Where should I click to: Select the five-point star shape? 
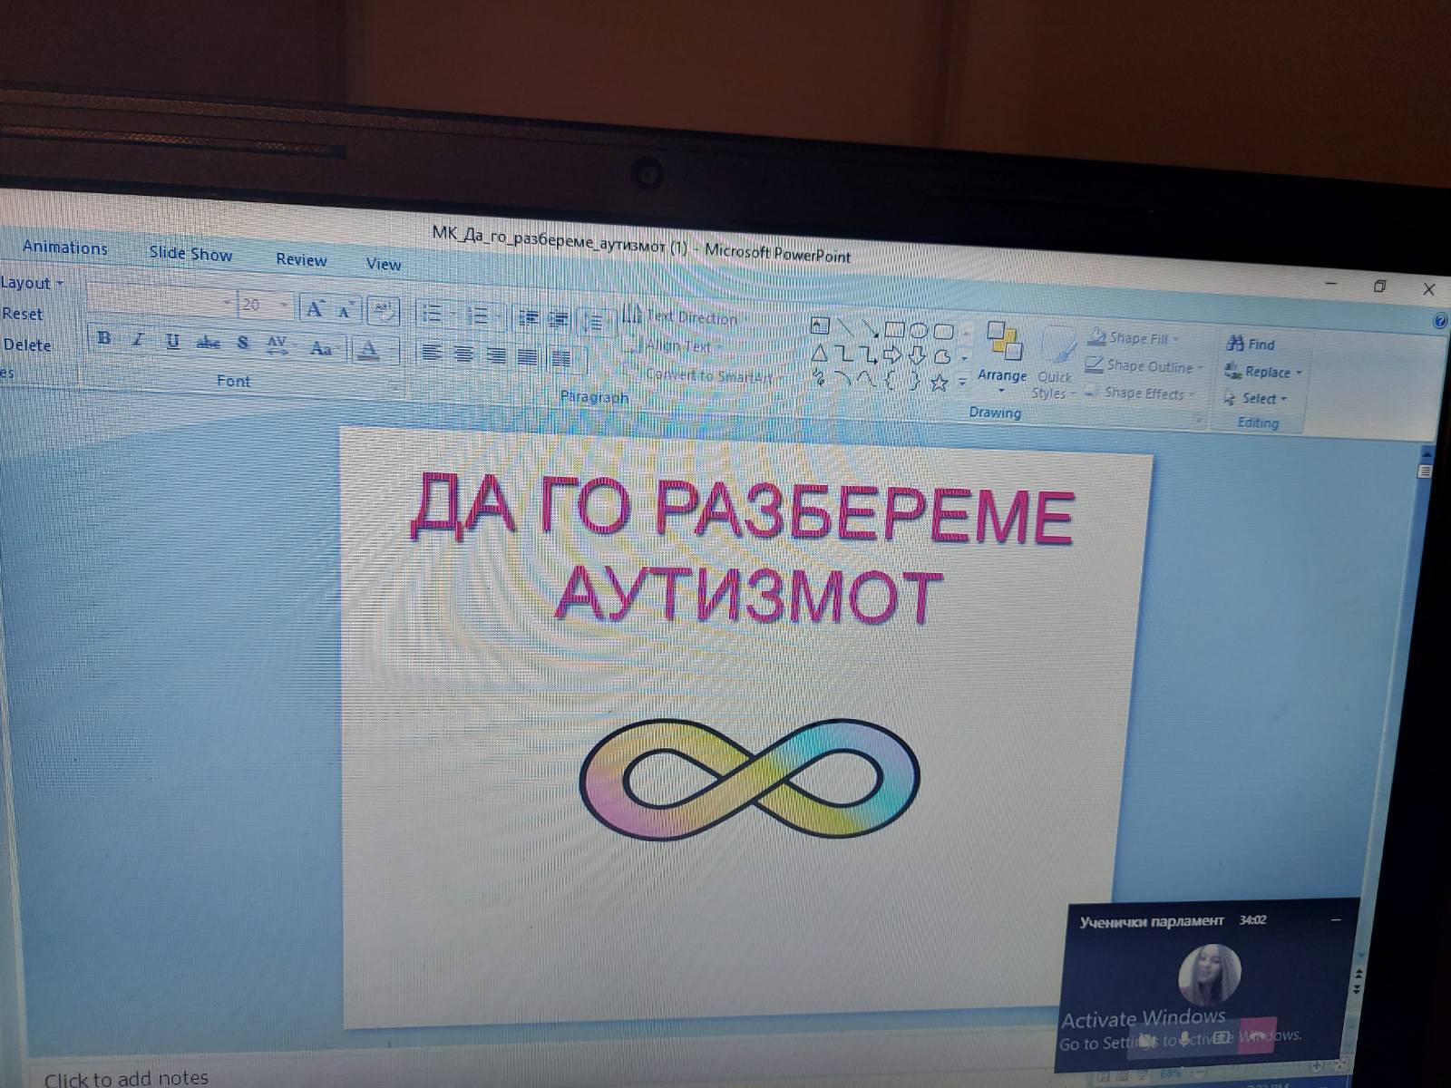(x=939, y=384)
